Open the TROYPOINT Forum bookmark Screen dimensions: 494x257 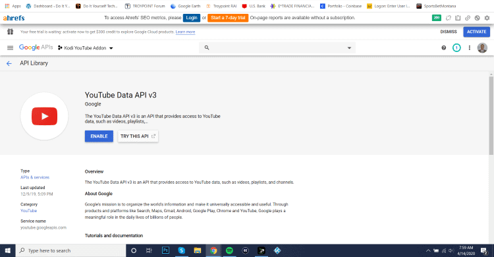[145, 6]
